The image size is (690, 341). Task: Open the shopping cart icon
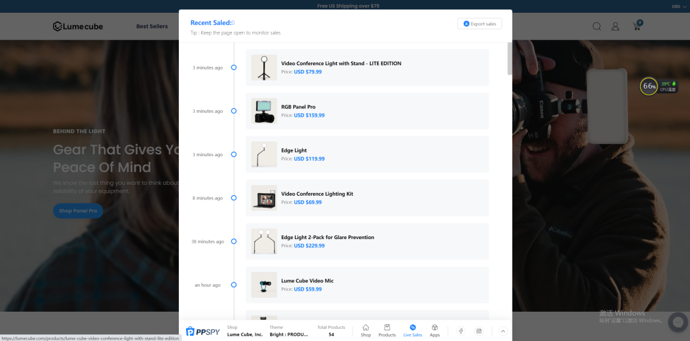tap(637, 25)
